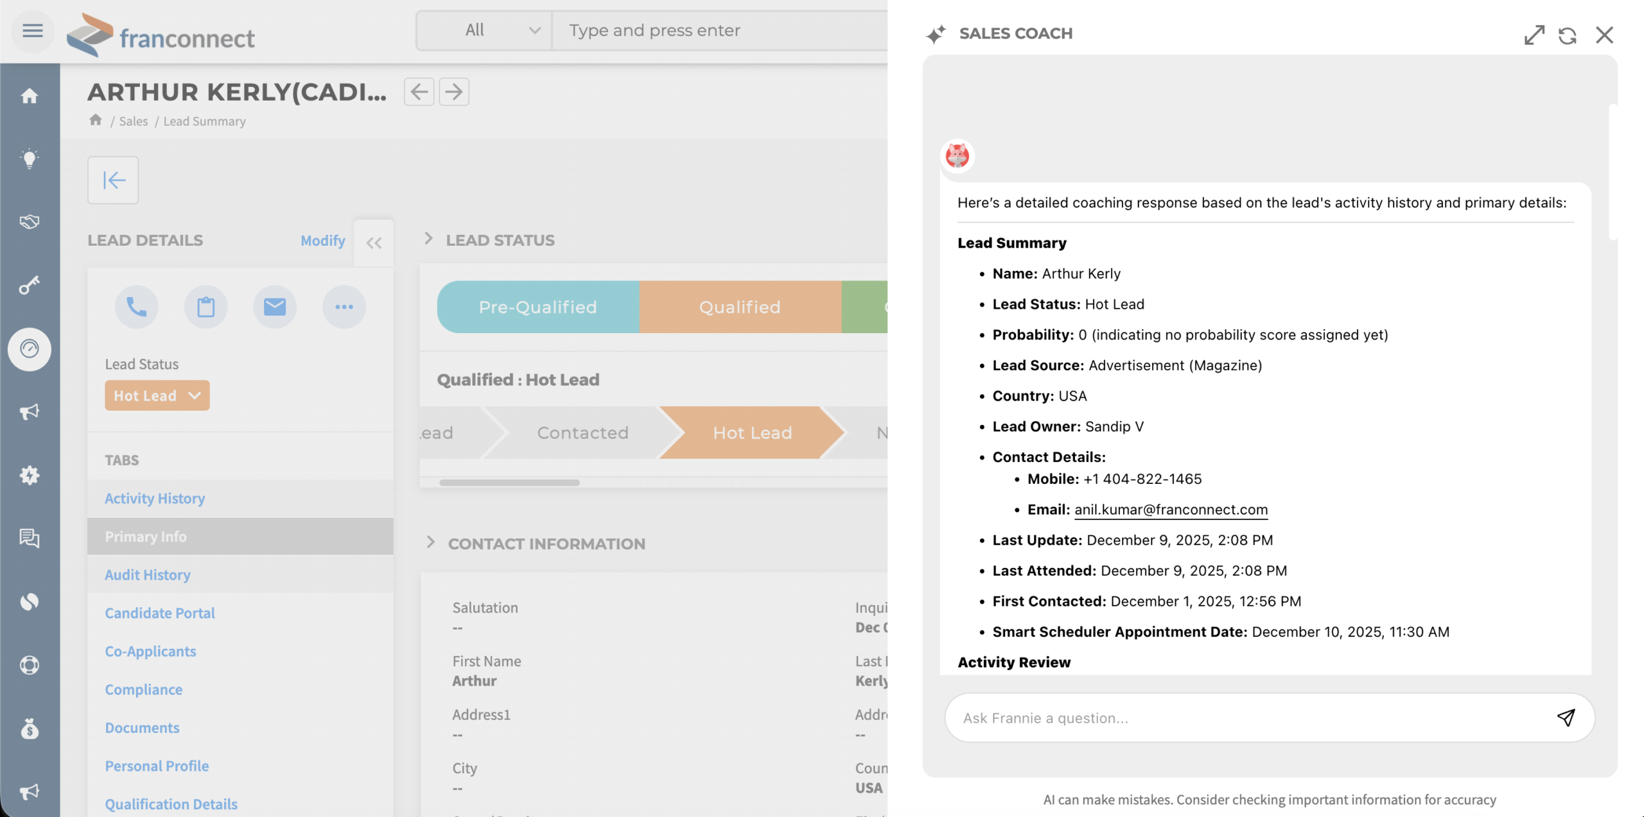Click the Modify link for Lead Details
This screenshot has height=817, width=1644.
pyautogui.click(x=322, y=241)
